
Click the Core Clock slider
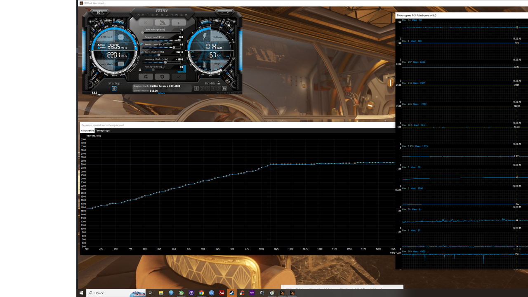point(162,55)
